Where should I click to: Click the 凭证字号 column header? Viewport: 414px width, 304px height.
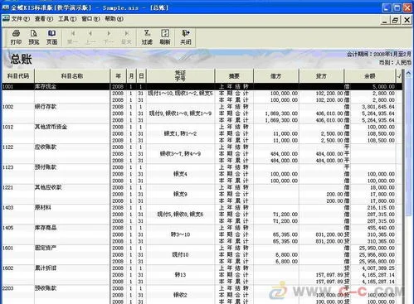click(180, 76)
